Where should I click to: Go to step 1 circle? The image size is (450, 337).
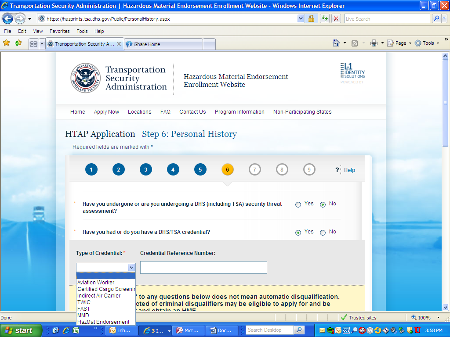tap(91, 170)
